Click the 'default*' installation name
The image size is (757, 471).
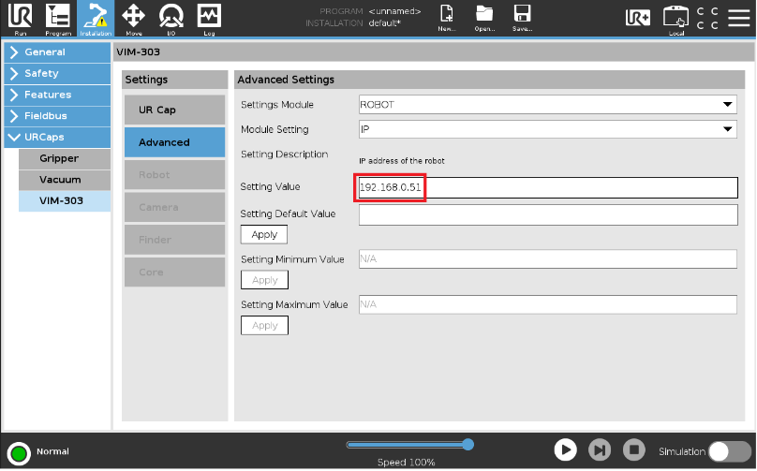click(x=385, y=23)
